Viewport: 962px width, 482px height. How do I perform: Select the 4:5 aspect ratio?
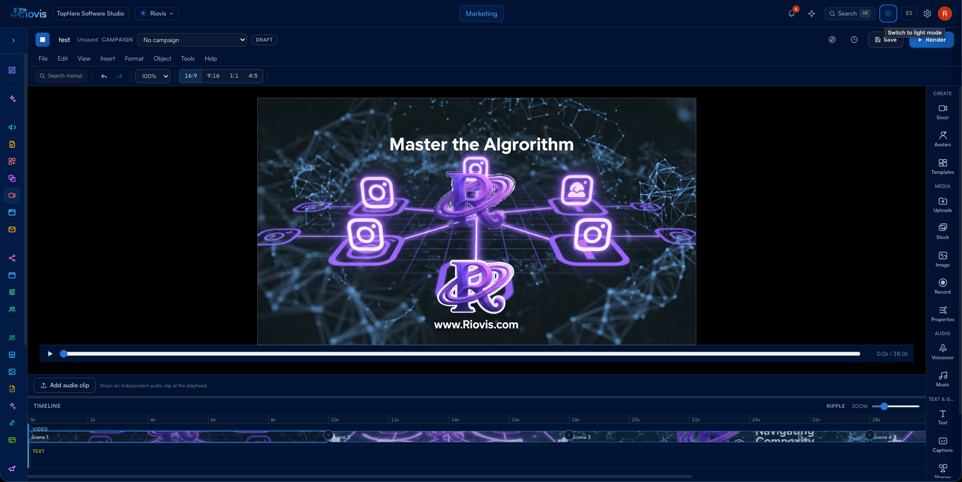pyautogui.click(x=253, y=76)
